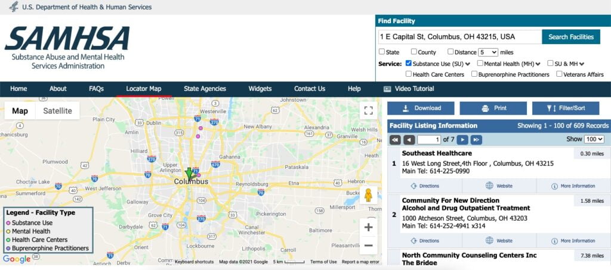611x270 pixels.
Task: Click the Download button
Action: coord(421,108)
